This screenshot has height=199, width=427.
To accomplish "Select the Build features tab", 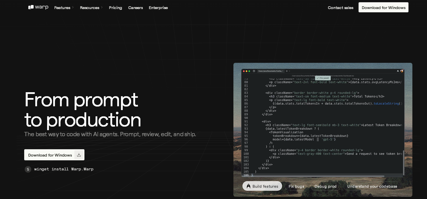I will click(262, 186).
